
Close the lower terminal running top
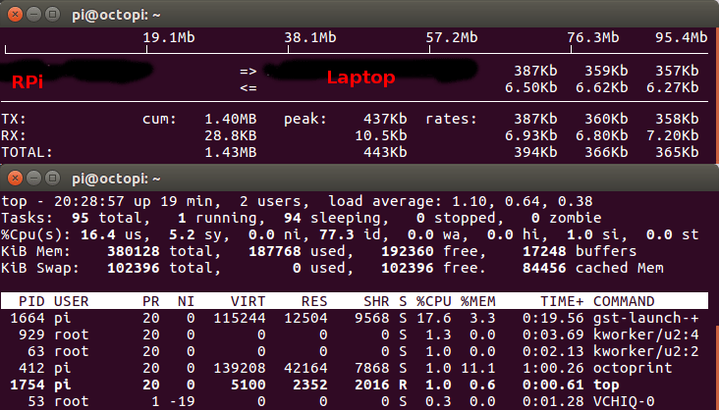[13, 179]
